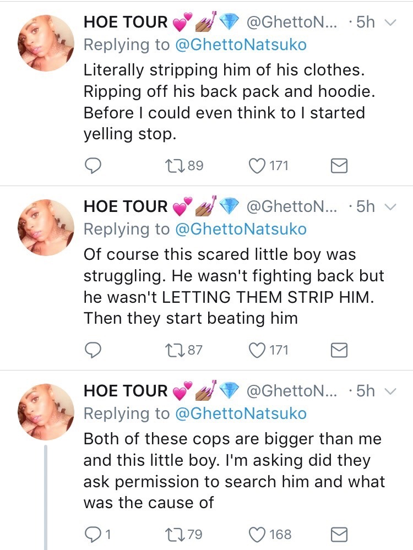Open @GhettoNatsuko link in first tweet
The width and height of the screenshot is (413, 550).
[x=241, y=45]
